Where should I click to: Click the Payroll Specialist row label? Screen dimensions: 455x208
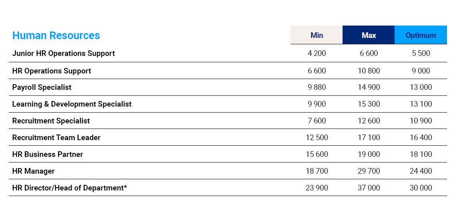tap(42, 87)
